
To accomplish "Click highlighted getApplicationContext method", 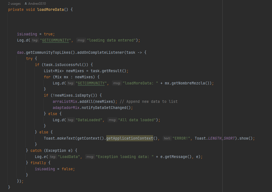I will coord(129,138).
